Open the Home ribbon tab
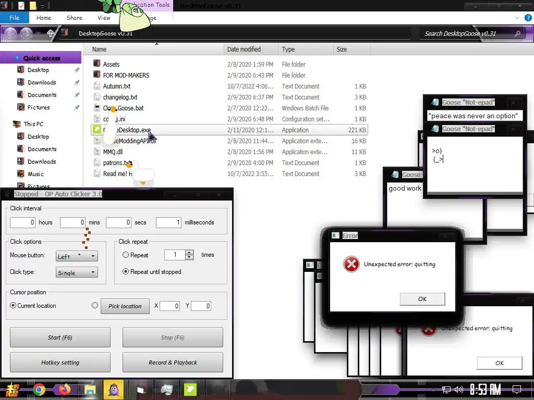 click(x=44, y=18)
